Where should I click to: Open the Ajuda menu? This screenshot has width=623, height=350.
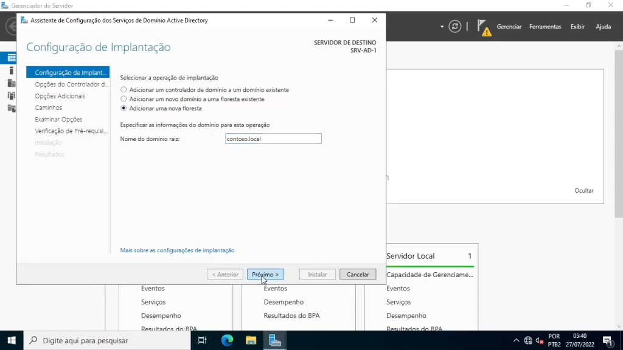pos(603,27)
